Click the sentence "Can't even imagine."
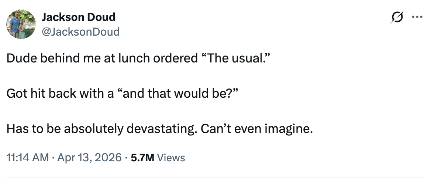The width and height of the screenshot is (431, 180). pos(257,129)
